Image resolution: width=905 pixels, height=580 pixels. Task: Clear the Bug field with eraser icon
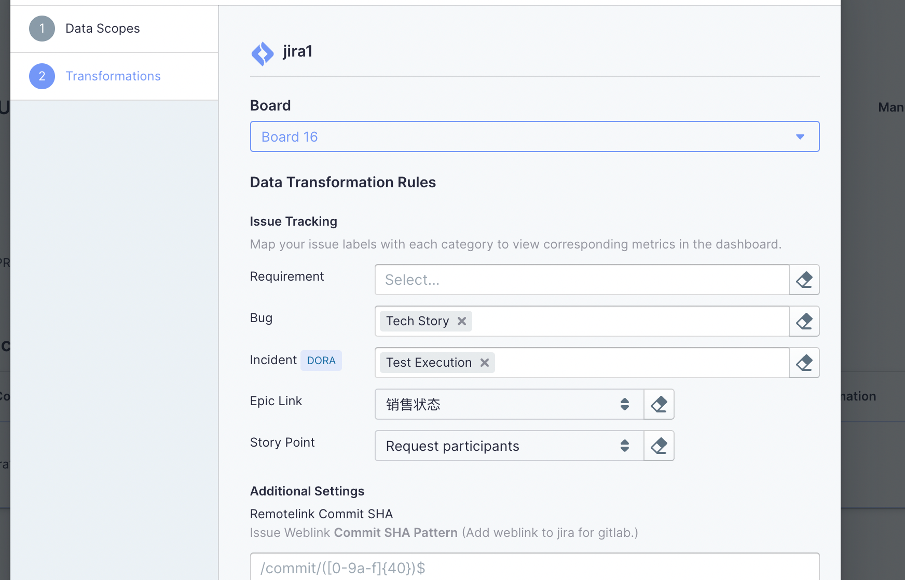804,321
